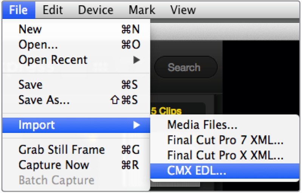Select CMX EDL... import option

pyautogui.click(x=197, y=171)
